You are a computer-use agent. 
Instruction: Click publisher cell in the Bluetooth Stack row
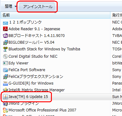[117, 49]
